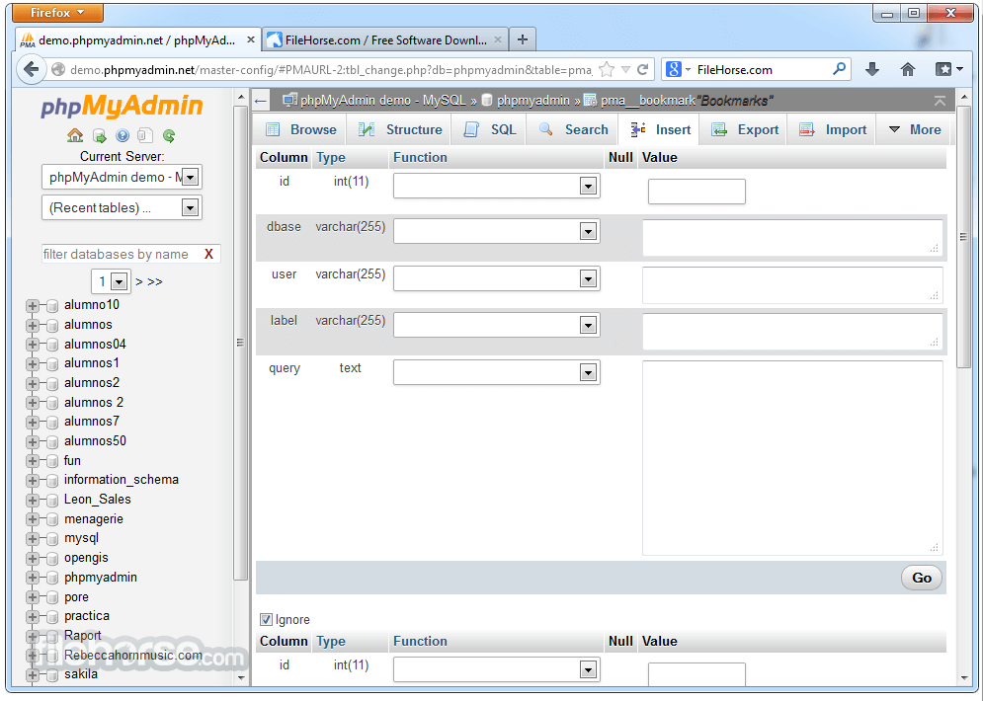The height and width of the screenshot is (701, 983).
Task: Jump to last database page with >>
Action: [155, 282]
